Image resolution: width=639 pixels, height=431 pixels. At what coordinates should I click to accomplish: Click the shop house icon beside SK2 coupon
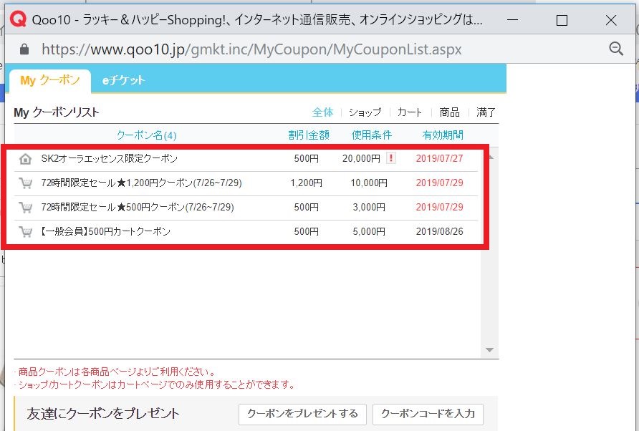point(25,159)
